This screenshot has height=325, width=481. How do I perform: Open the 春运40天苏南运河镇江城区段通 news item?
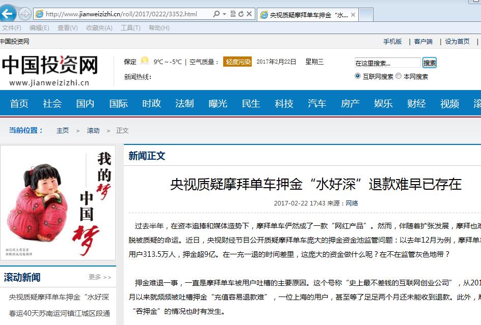(x=60, y=313)
